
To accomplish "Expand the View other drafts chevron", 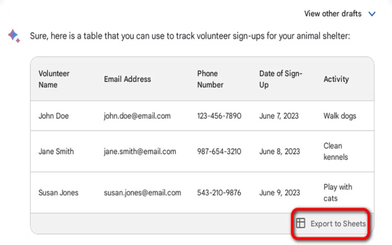I will pos(372,14).
